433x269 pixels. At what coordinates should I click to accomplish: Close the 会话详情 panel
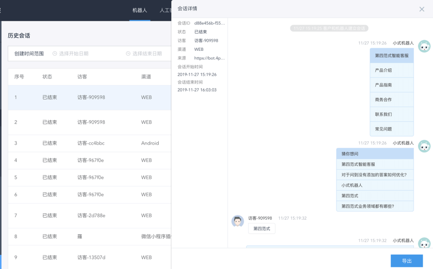(x=421, y=9)
